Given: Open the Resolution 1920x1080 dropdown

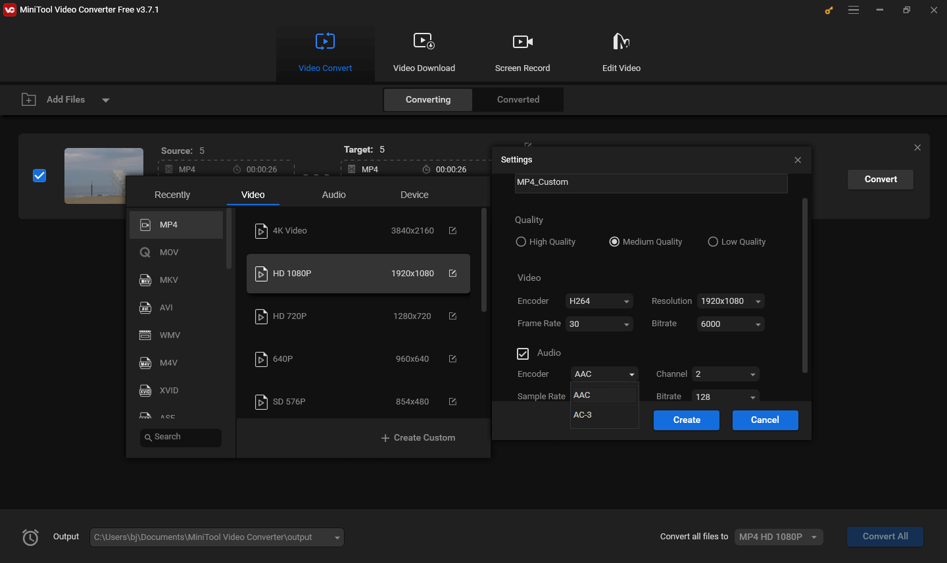Looking at the screenshot, I should [731, 301].
